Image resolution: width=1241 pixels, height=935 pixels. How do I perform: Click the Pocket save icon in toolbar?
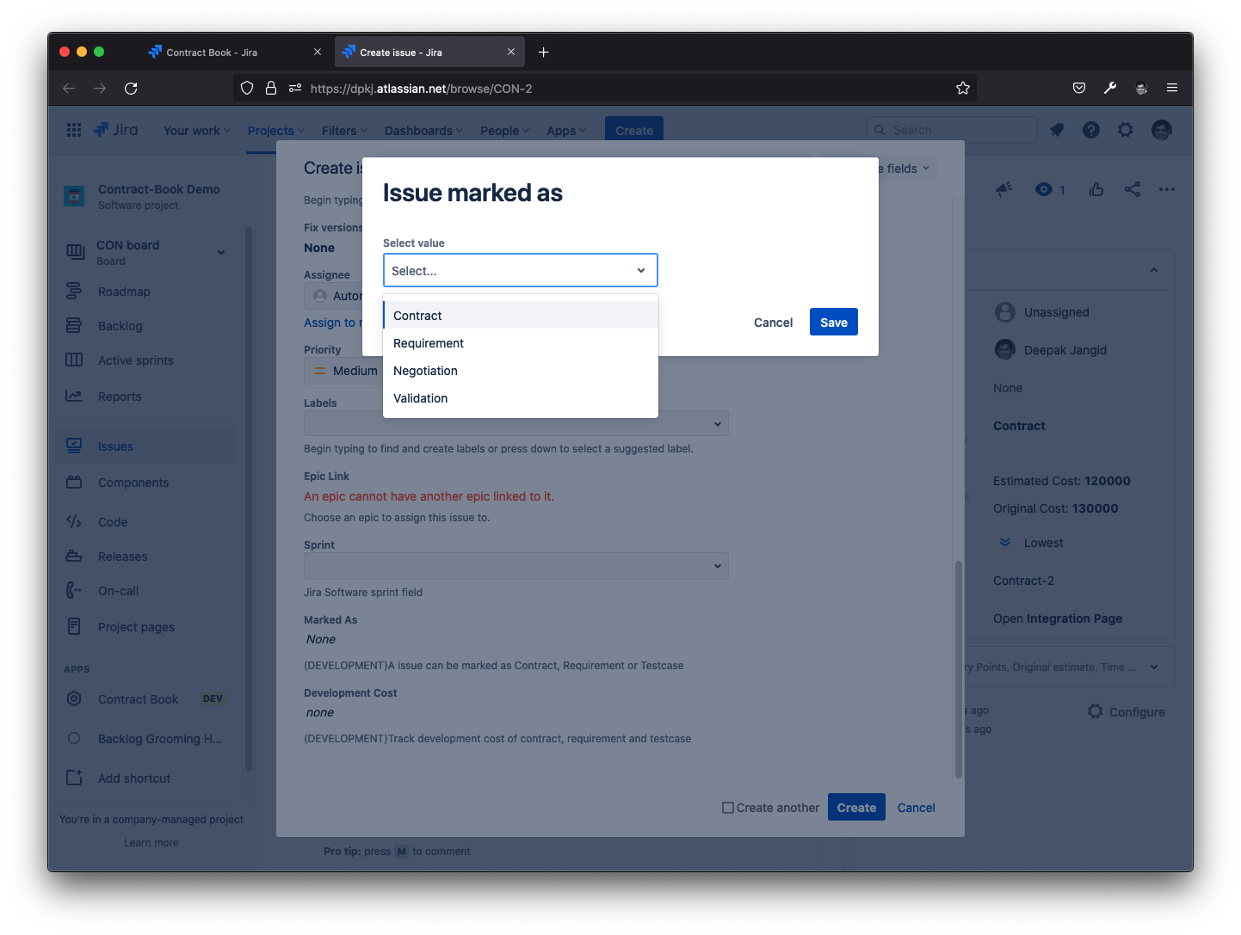(x=1079, y=88)
